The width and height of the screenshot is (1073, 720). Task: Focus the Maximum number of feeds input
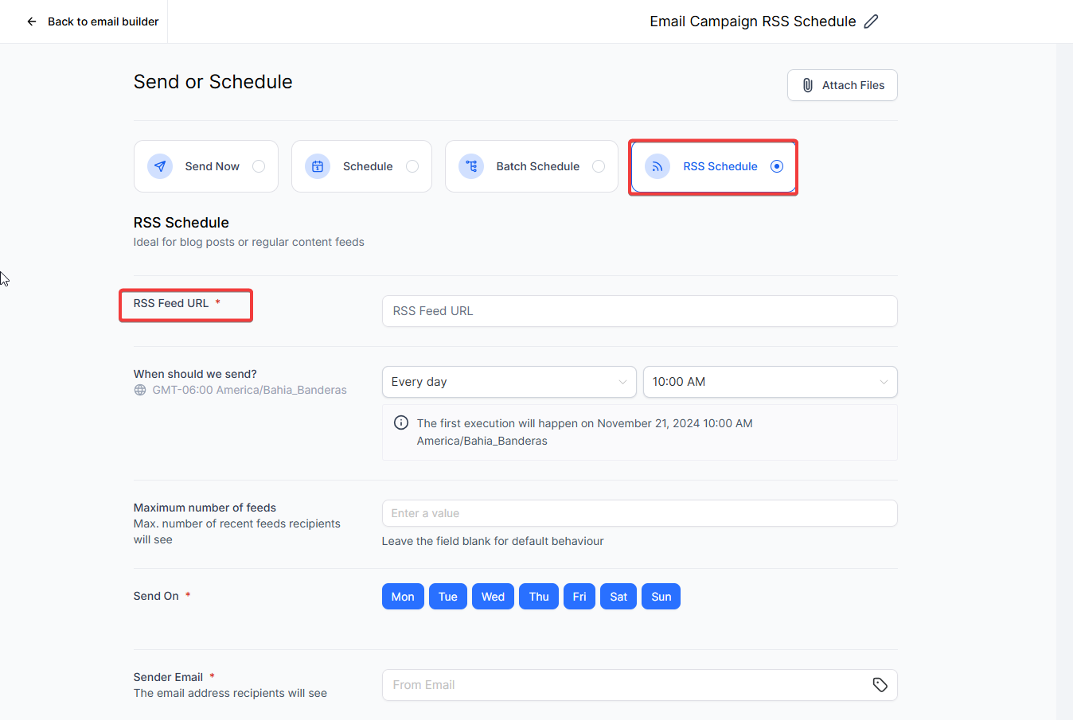tap(640, 513)
